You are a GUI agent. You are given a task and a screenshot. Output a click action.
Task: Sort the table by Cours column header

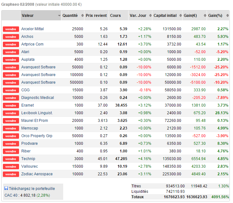(116, 16)
